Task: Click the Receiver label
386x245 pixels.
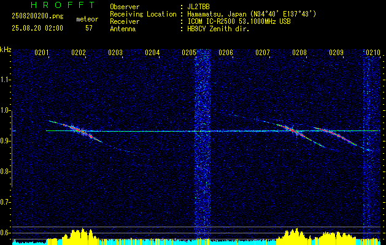Action: click(125, 21)
